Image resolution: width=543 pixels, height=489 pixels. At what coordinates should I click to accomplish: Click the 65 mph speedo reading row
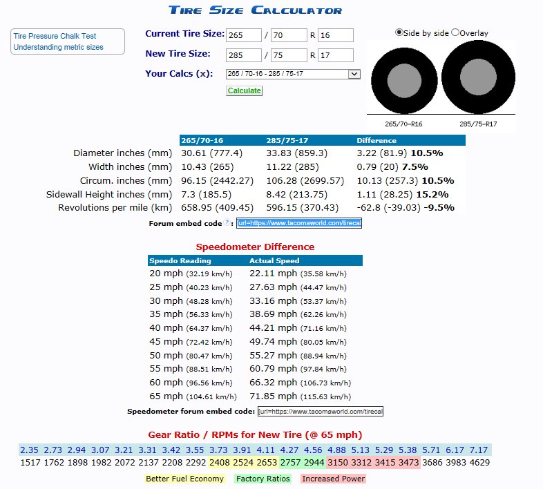193,396
